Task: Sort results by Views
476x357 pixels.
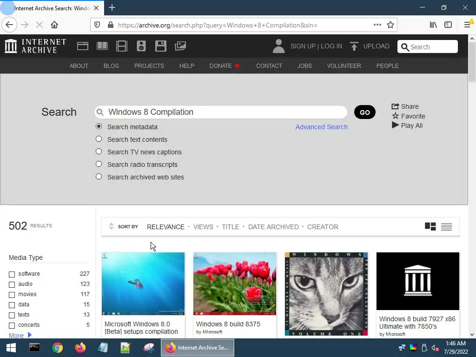Action: click(x=203, y=227)
